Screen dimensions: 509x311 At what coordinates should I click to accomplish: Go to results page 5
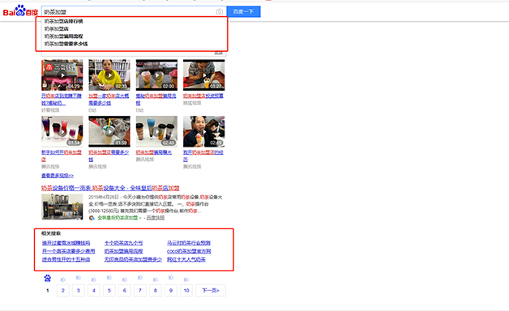pyautogui.click(x=109, y=290)
